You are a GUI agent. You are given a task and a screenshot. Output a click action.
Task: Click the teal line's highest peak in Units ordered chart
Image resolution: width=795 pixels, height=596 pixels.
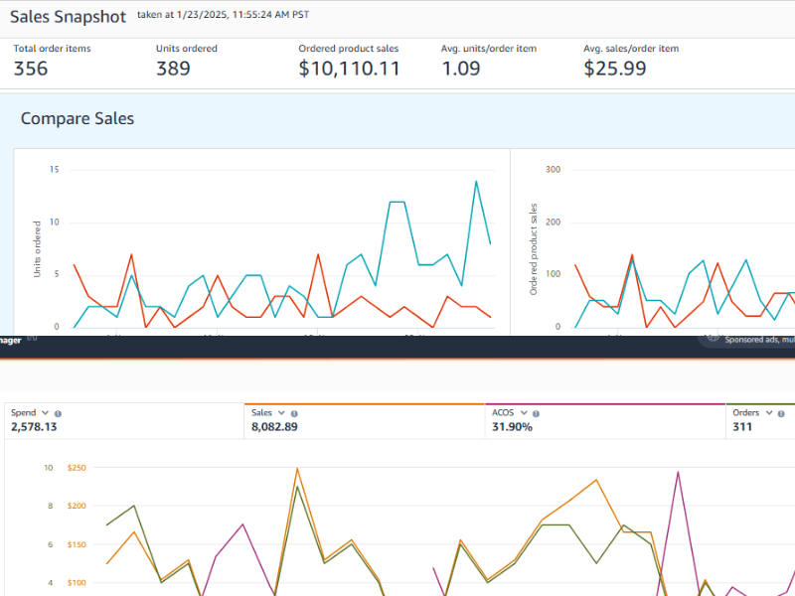(x=477, y=181)
